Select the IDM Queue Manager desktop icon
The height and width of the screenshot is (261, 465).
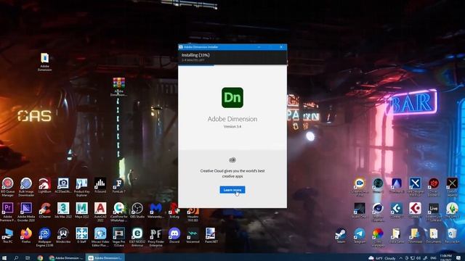[x=8, y=187]
